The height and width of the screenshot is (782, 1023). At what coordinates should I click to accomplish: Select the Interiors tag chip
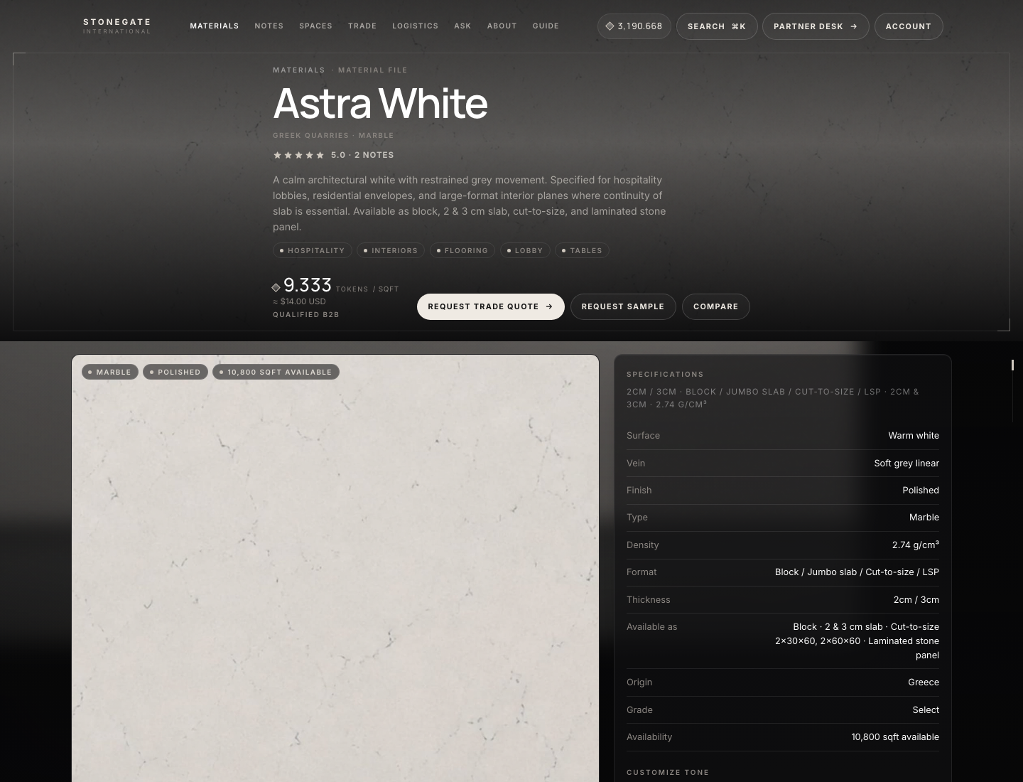click(391, 250)
